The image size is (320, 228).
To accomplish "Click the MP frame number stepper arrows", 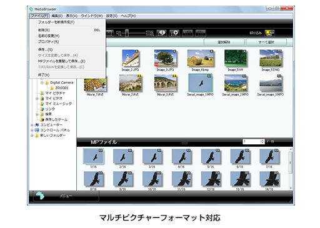I will pos(262,142).
